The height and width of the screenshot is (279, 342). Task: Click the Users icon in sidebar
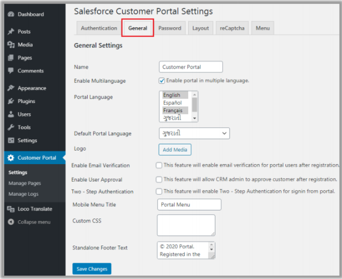pyautogui.click(x=11, y=114)
